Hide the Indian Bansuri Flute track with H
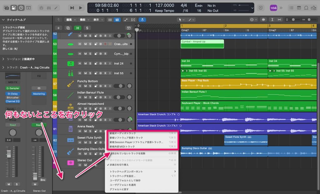320x194 pixels. pyautogui.click(x=80, y=97)
